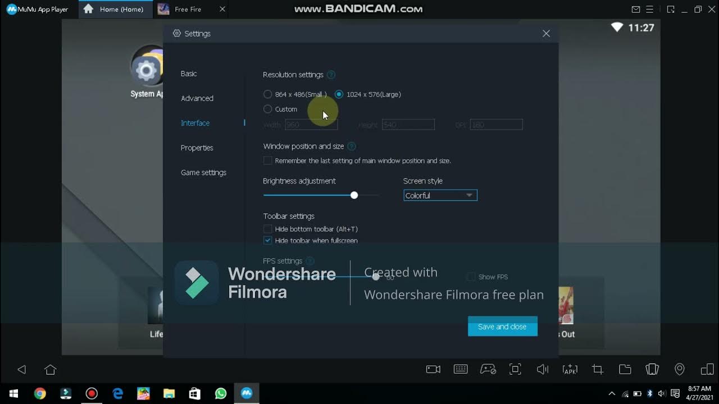This screenshot has height=404, width=719.
Task: Open the mail icon in the title bar
Action: 636,10
